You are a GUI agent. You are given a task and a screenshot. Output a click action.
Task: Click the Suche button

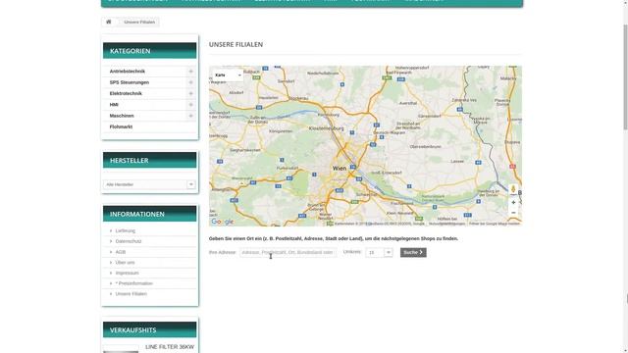point(413,253)
